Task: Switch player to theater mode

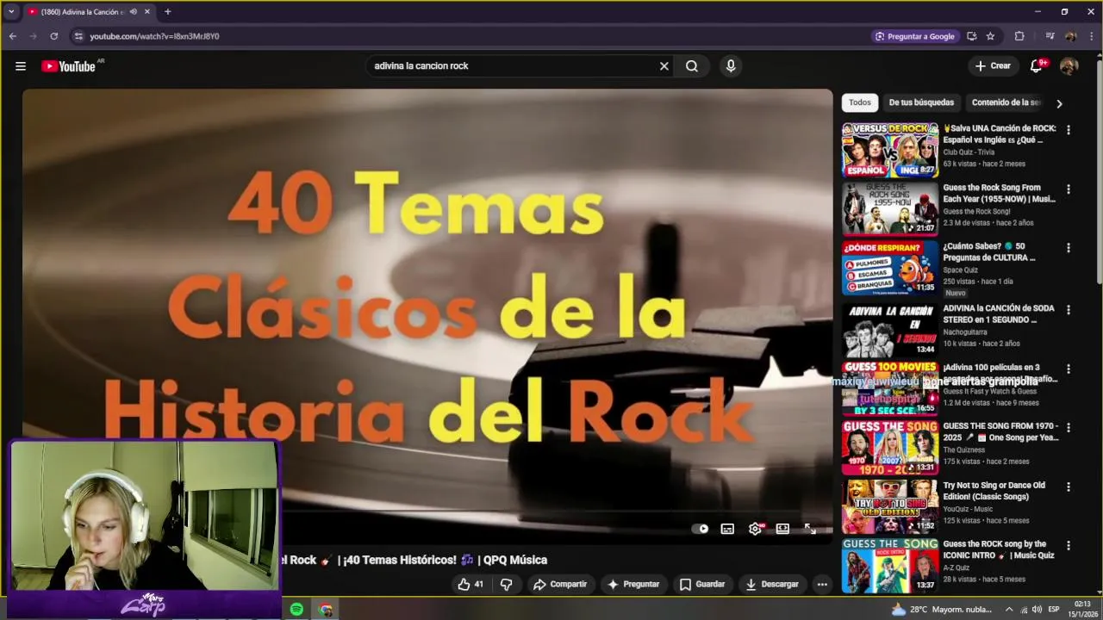Action: click(x=782, y=529)
